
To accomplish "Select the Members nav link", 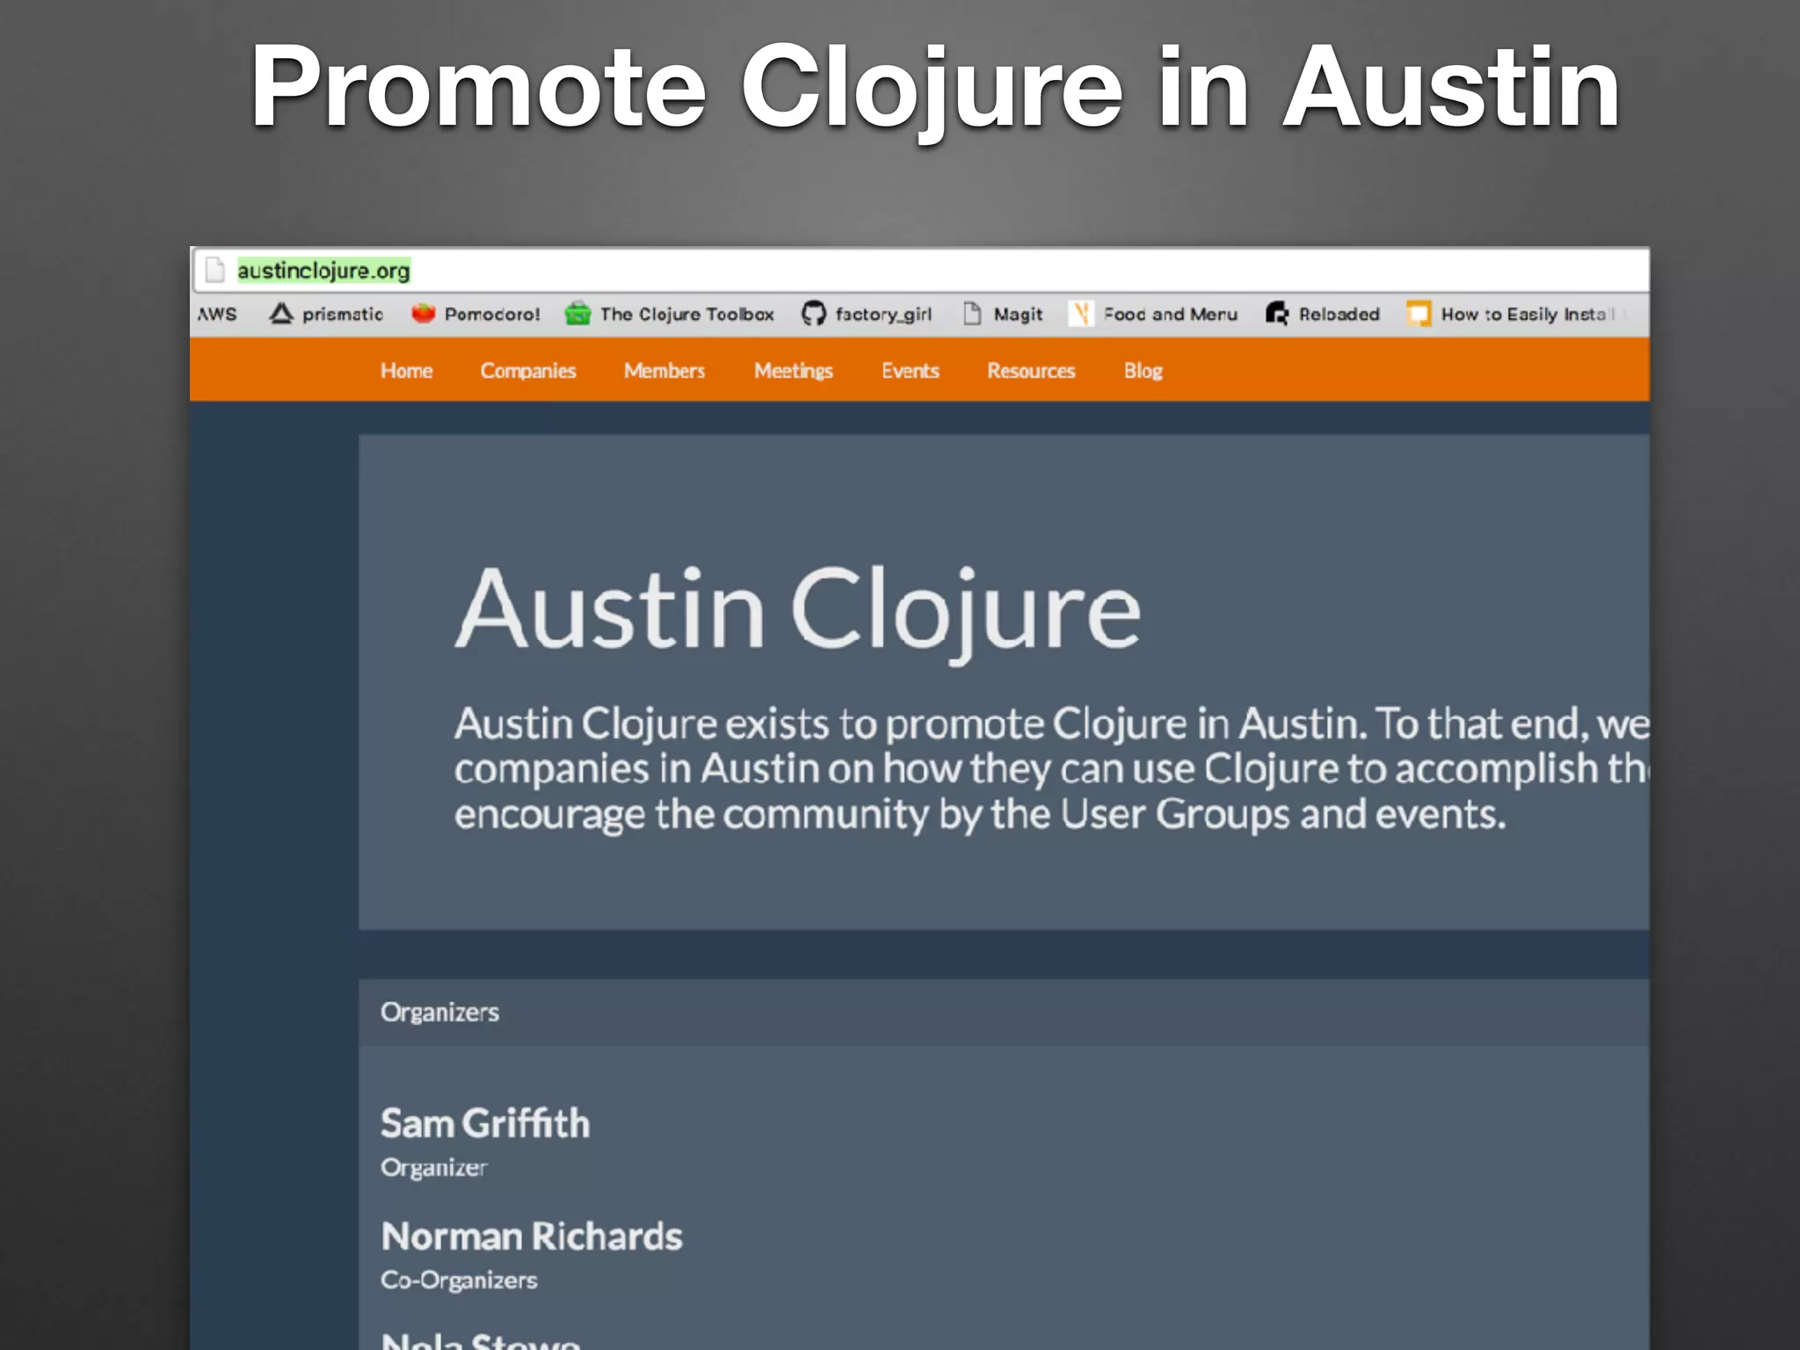I will [x=664, y=371].
